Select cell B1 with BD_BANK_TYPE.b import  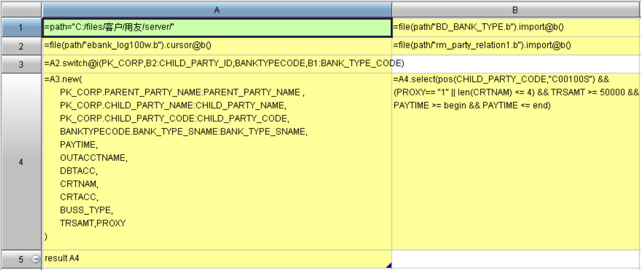[516, 28]
